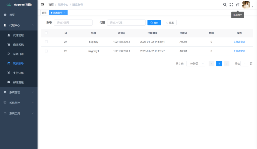Click the 搜索 search button

click(154, 22)
